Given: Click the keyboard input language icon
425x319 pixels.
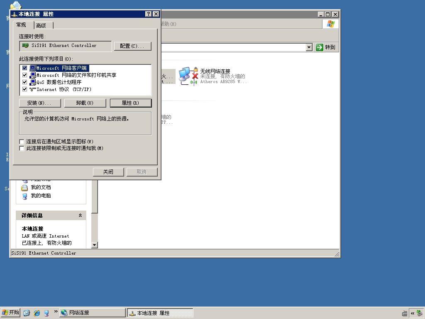Looking at the screenshot, I should (x=405, y=313).
